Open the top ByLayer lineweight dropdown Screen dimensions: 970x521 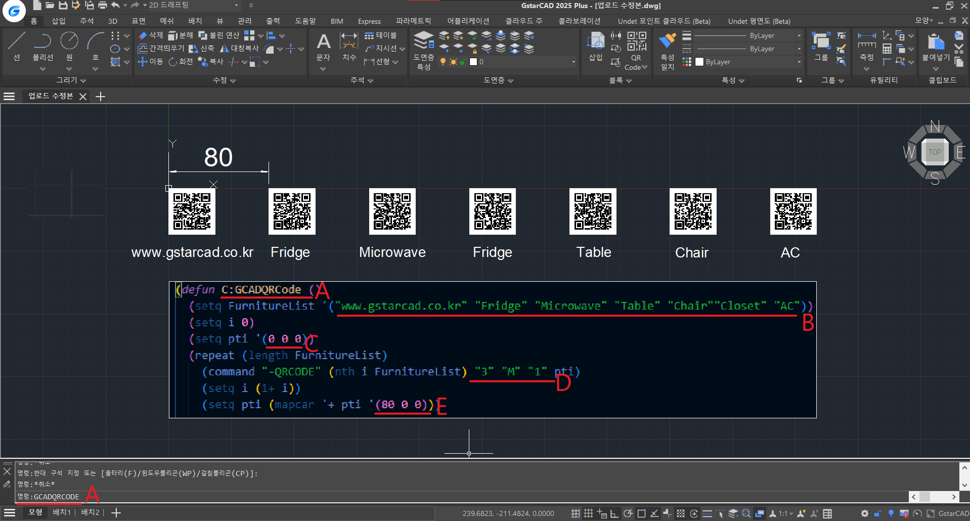tap(799, 35)
